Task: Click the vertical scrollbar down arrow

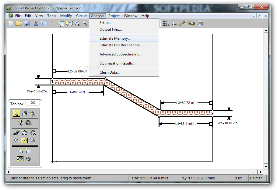Action: click(266, 167)
